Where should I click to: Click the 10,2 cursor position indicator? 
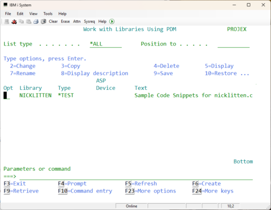230,206
